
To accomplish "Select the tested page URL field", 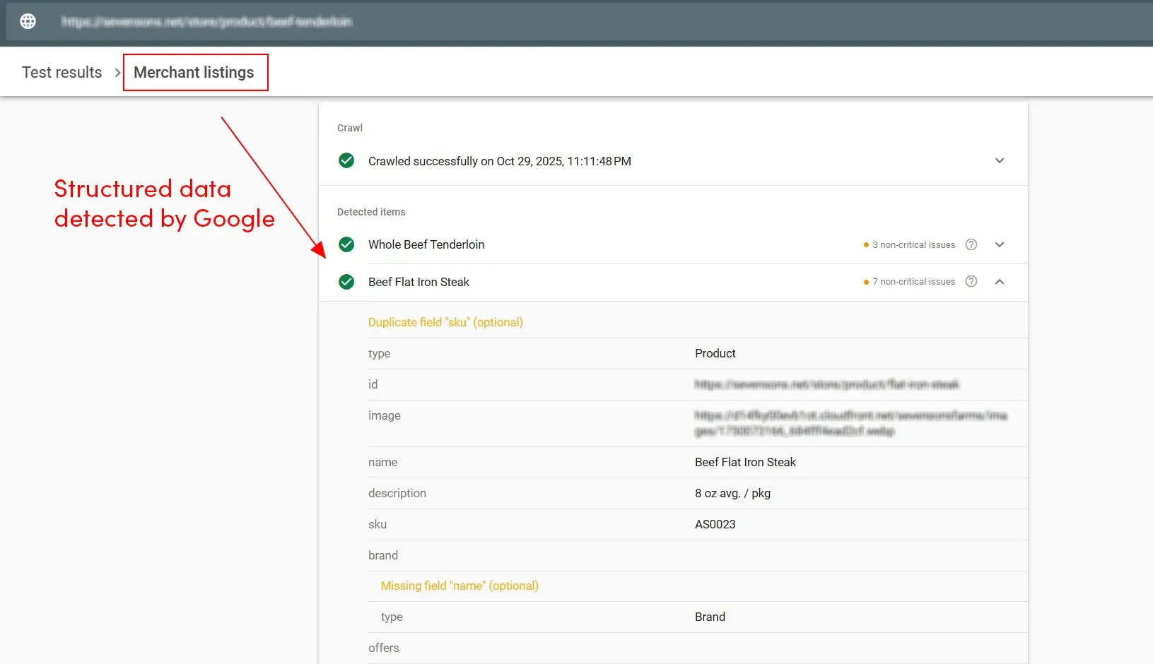I will [x=206, y=21].
